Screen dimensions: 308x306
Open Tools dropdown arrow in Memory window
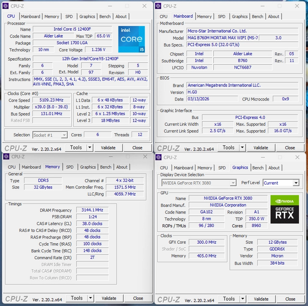click(90, 298)
